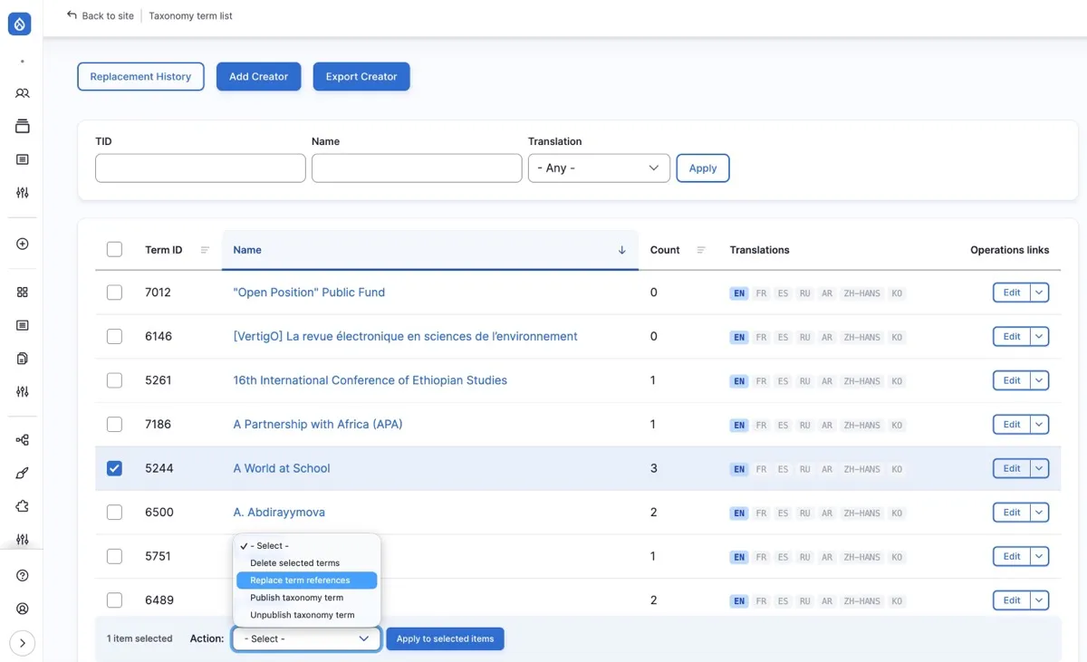Open the Translation filter dropdown
This screenshot has height=662, width=1087.
pos(599,168)
